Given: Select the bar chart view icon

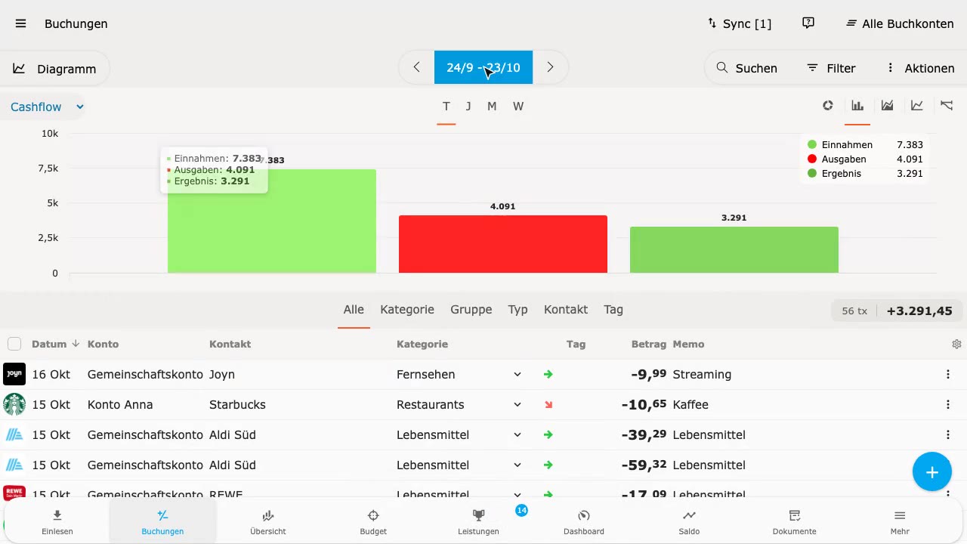Looking at the screenshot, I should click(857, 106).
